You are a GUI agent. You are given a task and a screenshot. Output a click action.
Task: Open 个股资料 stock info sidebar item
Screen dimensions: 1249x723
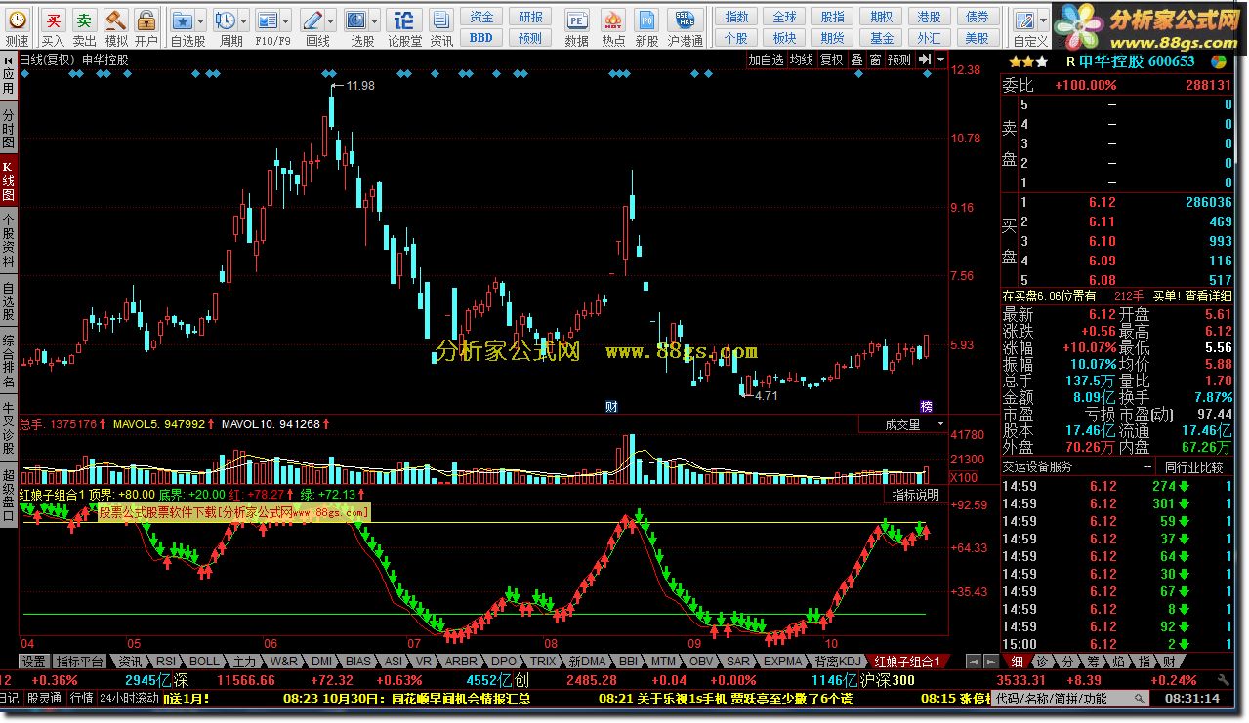click(8, 240)
